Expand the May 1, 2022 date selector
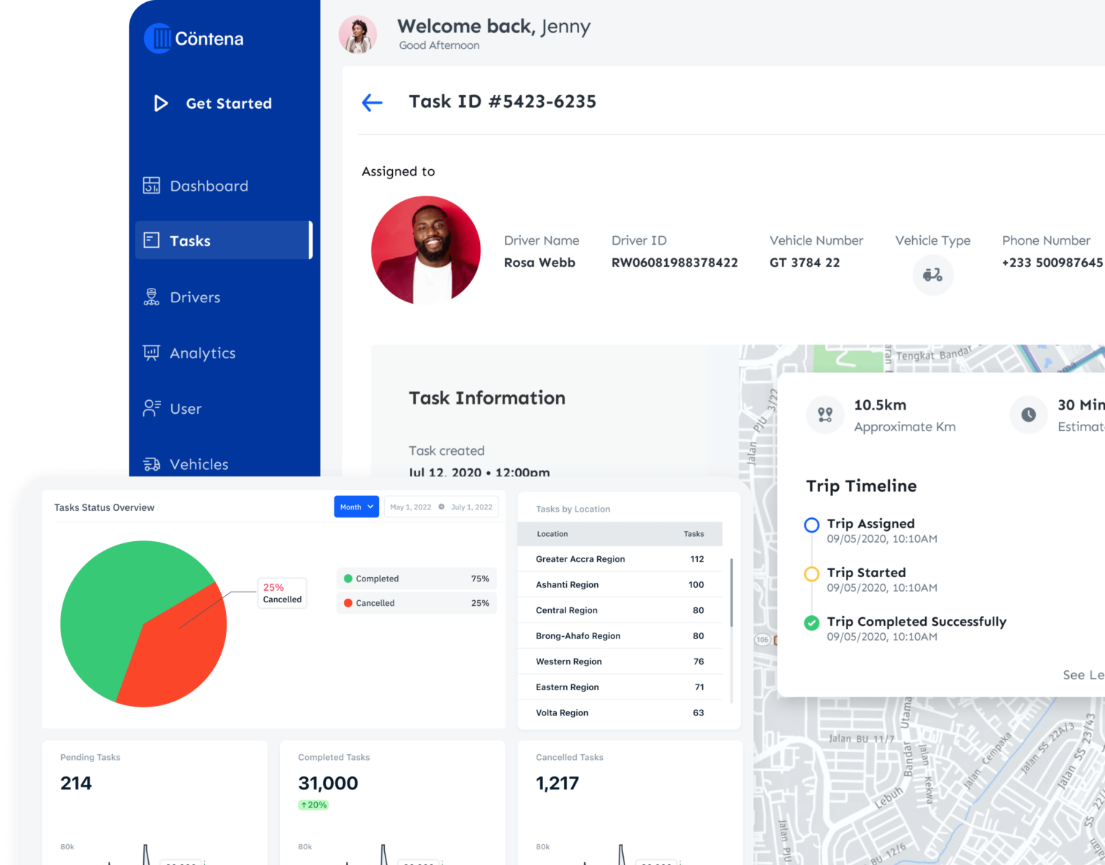Viewport: 1105px width, 865px height. pos(411,507)
